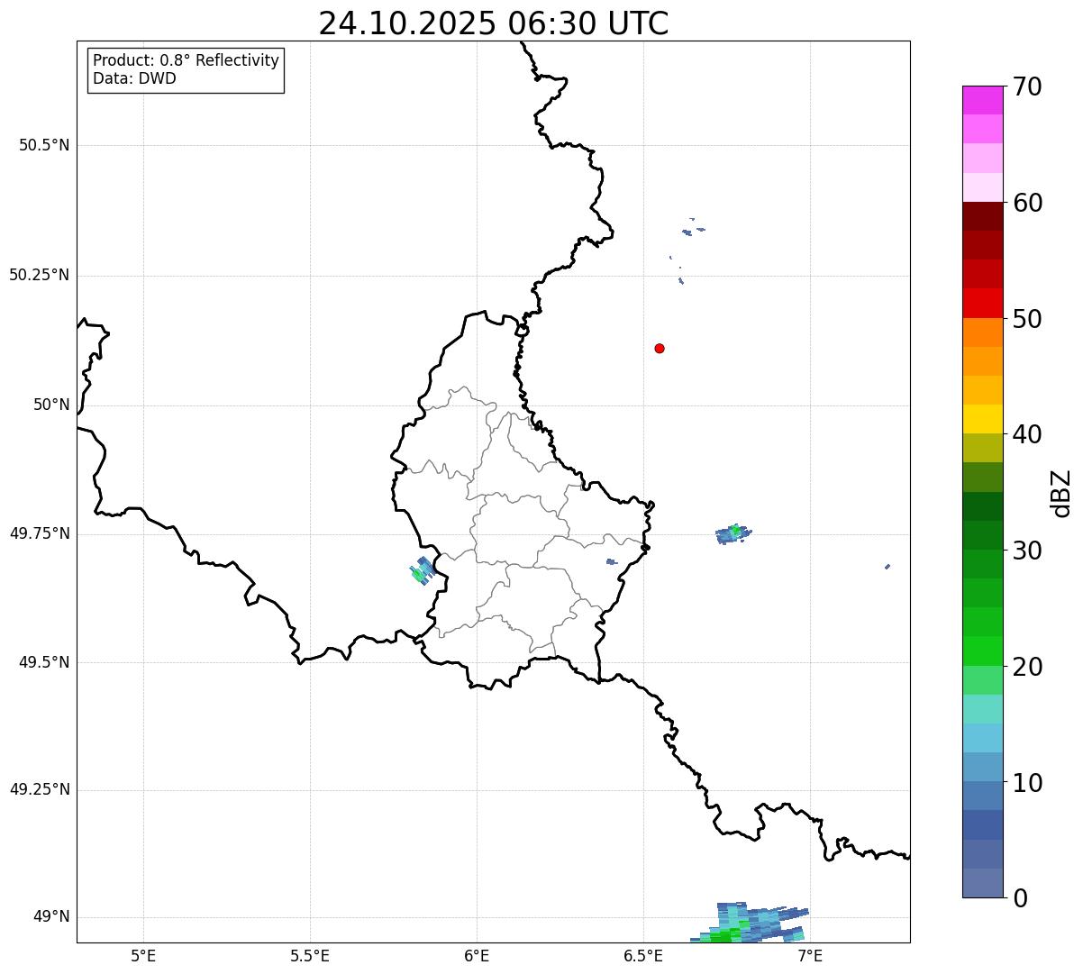Click the 6.5°E longitude label
1083x974 pixels.
[x=643, y=955]
